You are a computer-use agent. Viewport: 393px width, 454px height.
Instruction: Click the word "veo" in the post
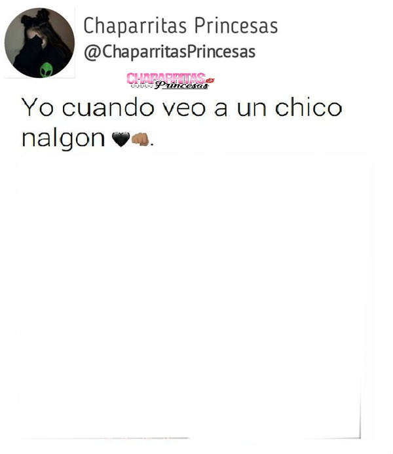184,109
